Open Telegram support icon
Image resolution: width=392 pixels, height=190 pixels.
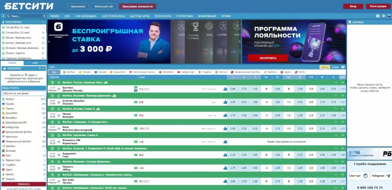point(388,176)
